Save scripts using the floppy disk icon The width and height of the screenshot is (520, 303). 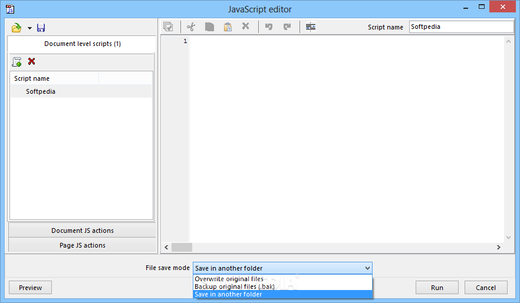41,28
